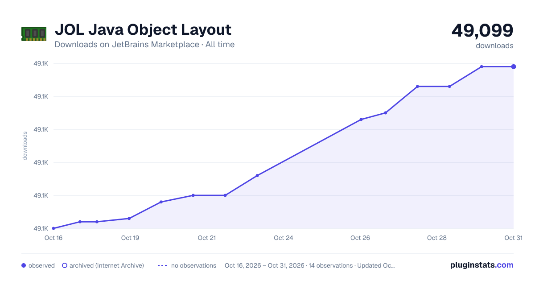Click the 'Downloads on JetBrains Marketplace · All time' subtitle
535x281 pixels.
click(x=144, y=45)
